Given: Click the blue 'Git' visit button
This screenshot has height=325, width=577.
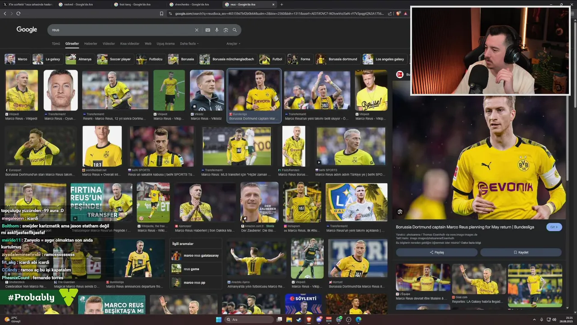Looking at the screenshot, I should [x=554, y=227].
